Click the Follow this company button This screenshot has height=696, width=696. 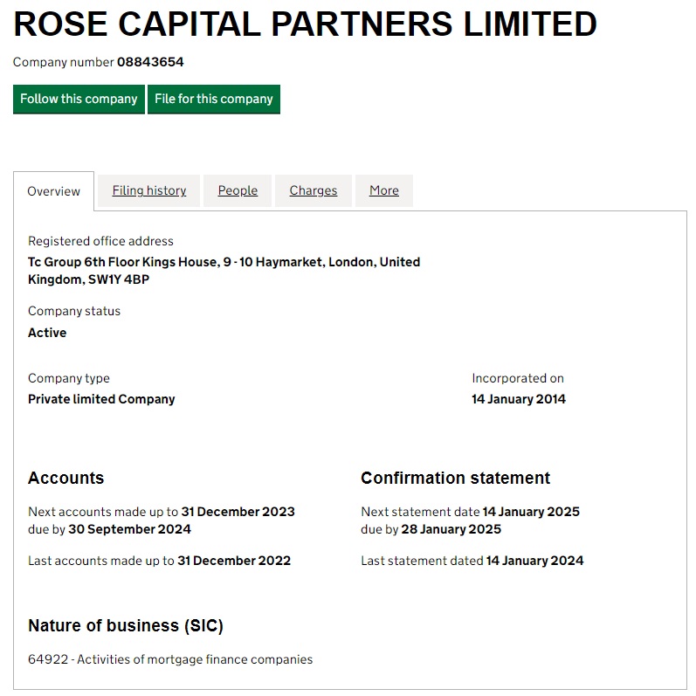tap(79, 99)
